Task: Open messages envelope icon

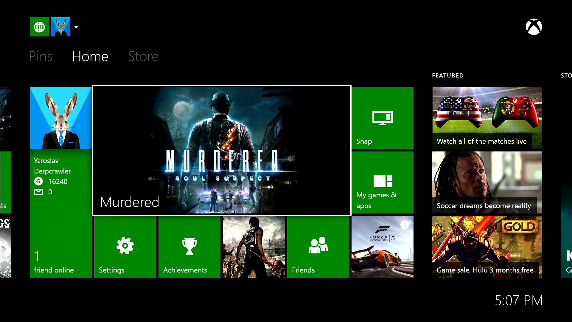Action: coord(38,192)
